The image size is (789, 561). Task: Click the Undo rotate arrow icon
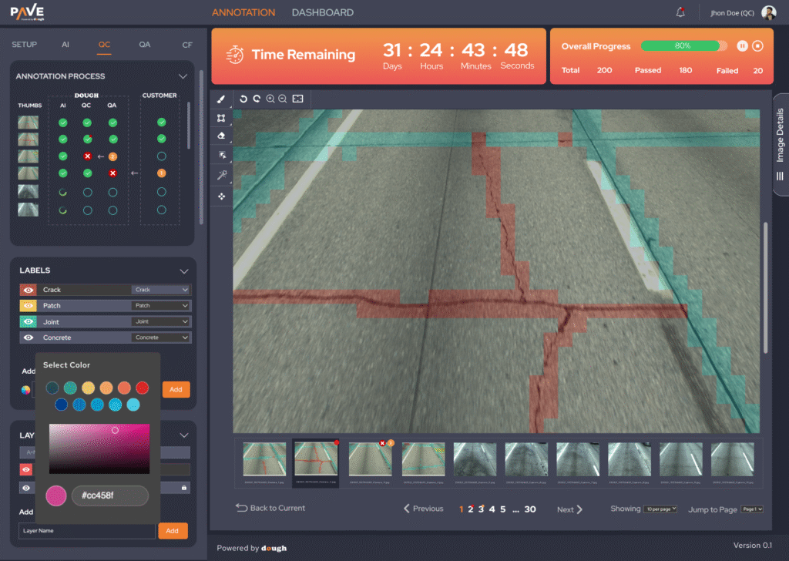point(243,99)
